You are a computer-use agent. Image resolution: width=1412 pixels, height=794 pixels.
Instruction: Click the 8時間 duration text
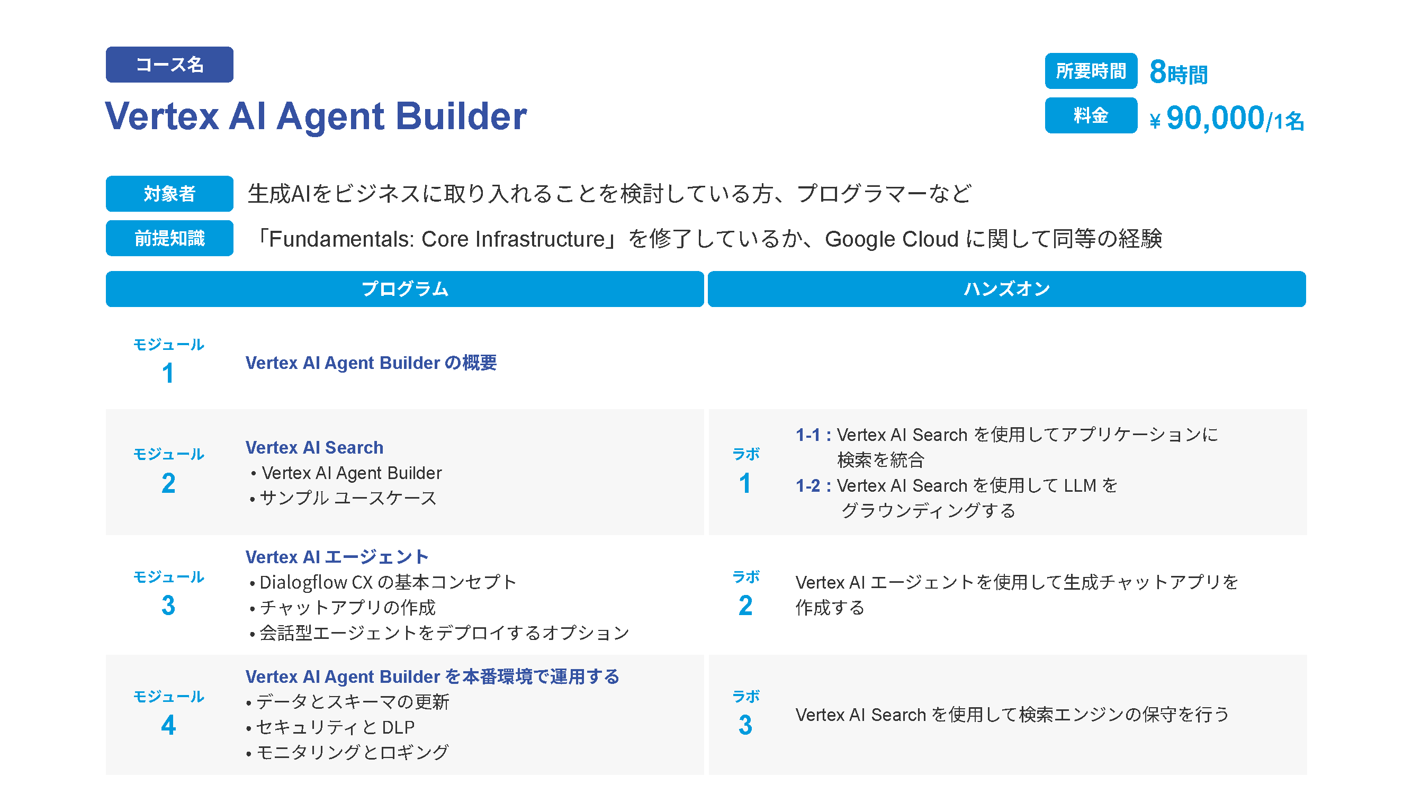point(1179,73)
